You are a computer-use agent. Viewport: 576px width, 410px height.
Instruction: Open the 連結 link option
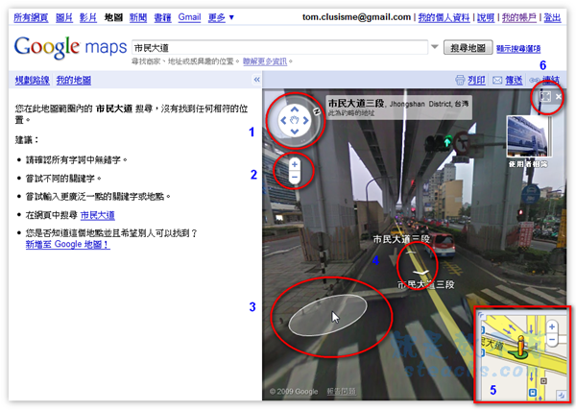point(551,80)
